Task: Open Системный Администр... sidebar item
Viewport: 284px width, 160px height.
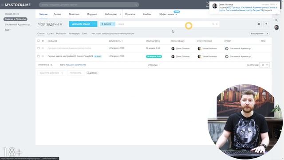Action: pos(18,24)
